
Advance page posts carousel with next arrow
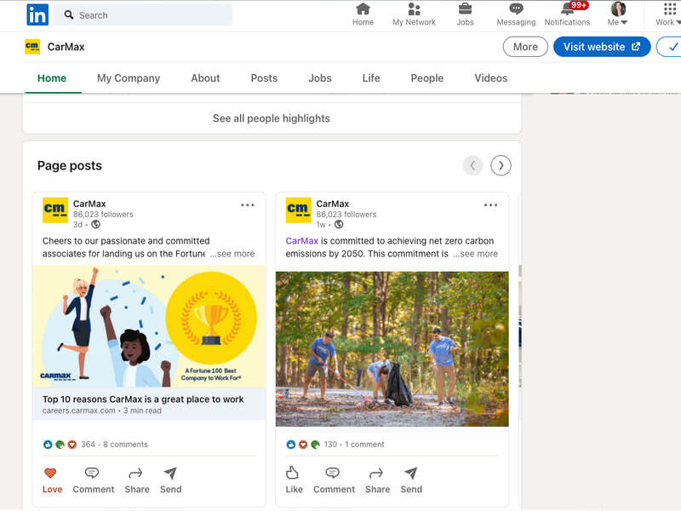(501, 165)
